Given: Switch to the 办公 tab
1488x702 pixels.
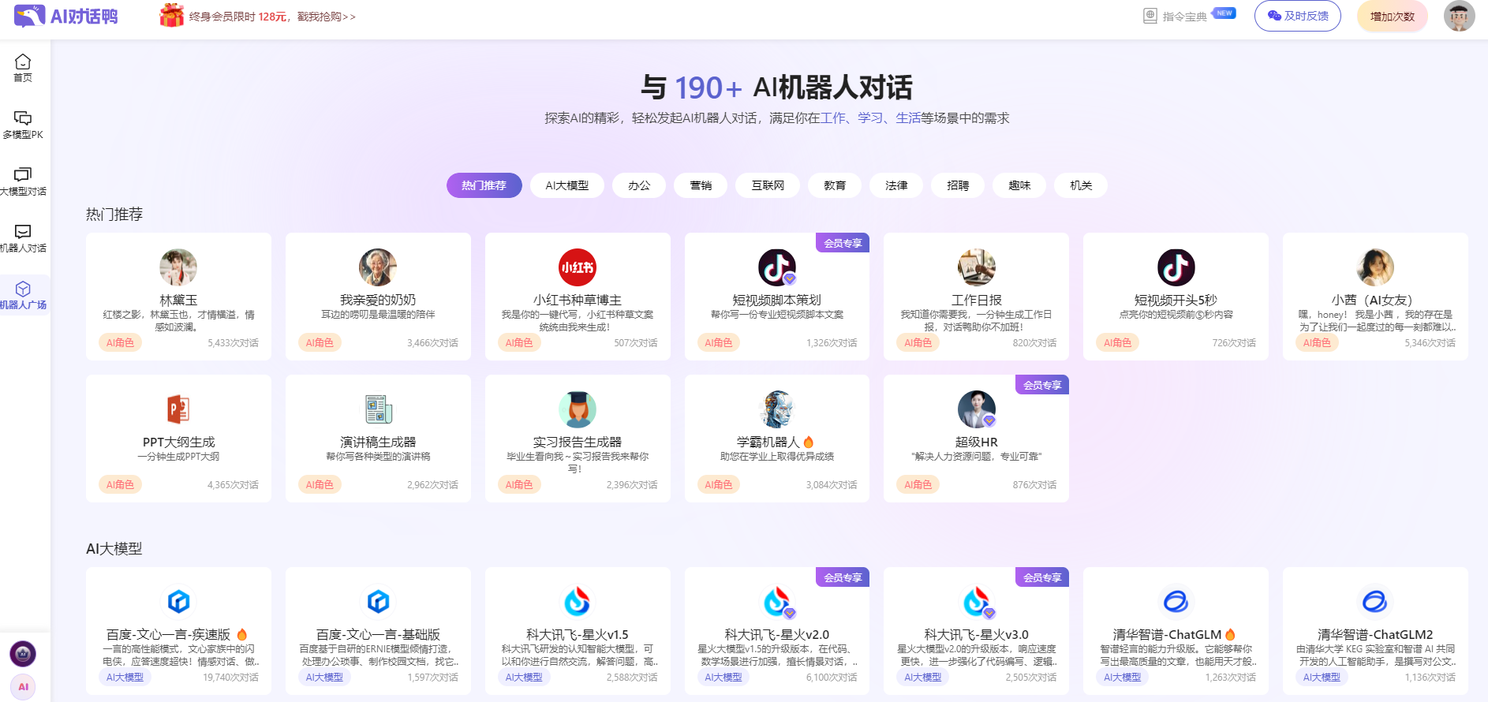Looking at the screenshot, I should [x=639, y=185].
